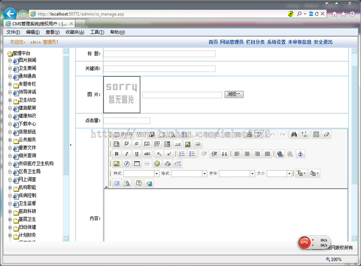Expand the 医政科研 tree node

[x=10, y=211]
